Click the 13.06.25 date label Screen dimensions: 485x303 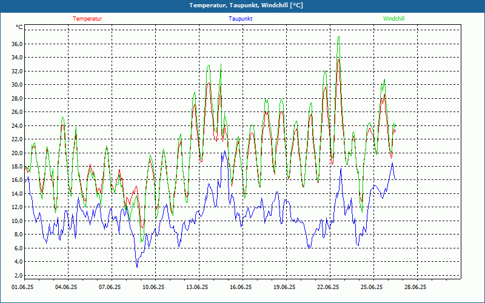point(197,287)
